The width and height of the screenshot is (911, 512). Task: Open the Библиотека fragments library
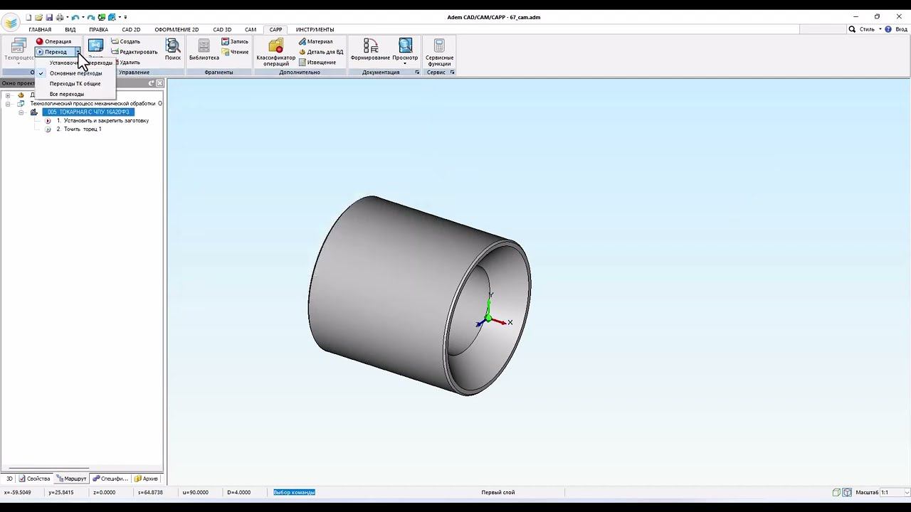tap(204, 50)
